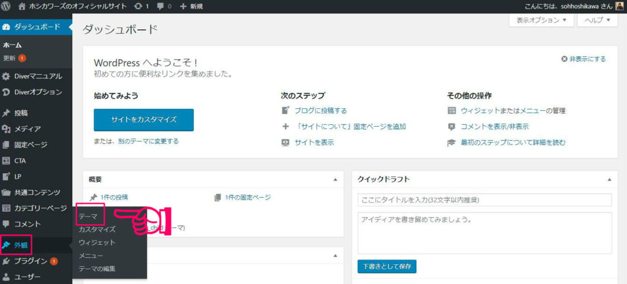Click the edit icon beside ブログに投稿する
The height and width of the screenshot is (284, 627).
tap(285, 110)
